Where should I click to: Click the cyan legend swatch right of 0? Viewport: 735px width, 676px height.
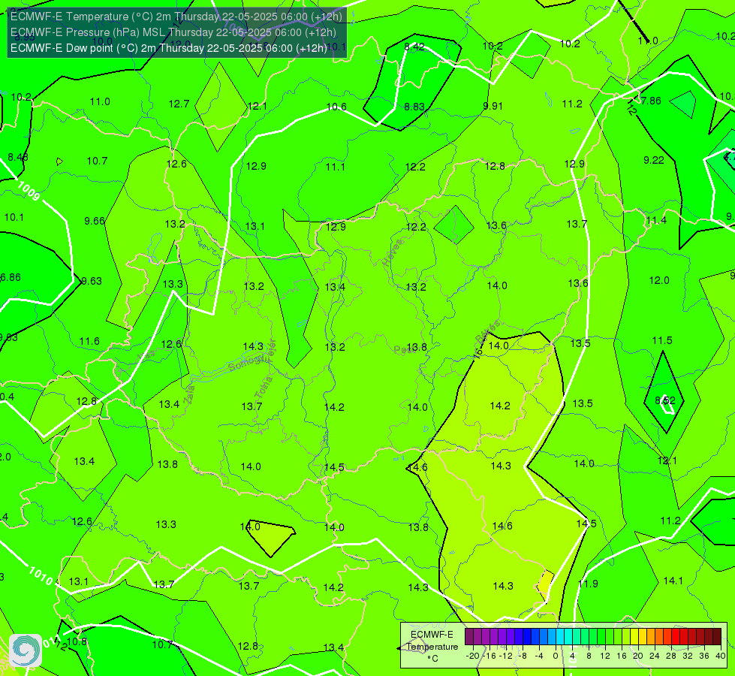[560, 637]
